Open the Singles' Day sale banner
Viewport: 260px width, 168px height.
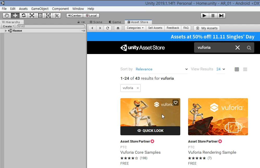(x=174, y=37)
